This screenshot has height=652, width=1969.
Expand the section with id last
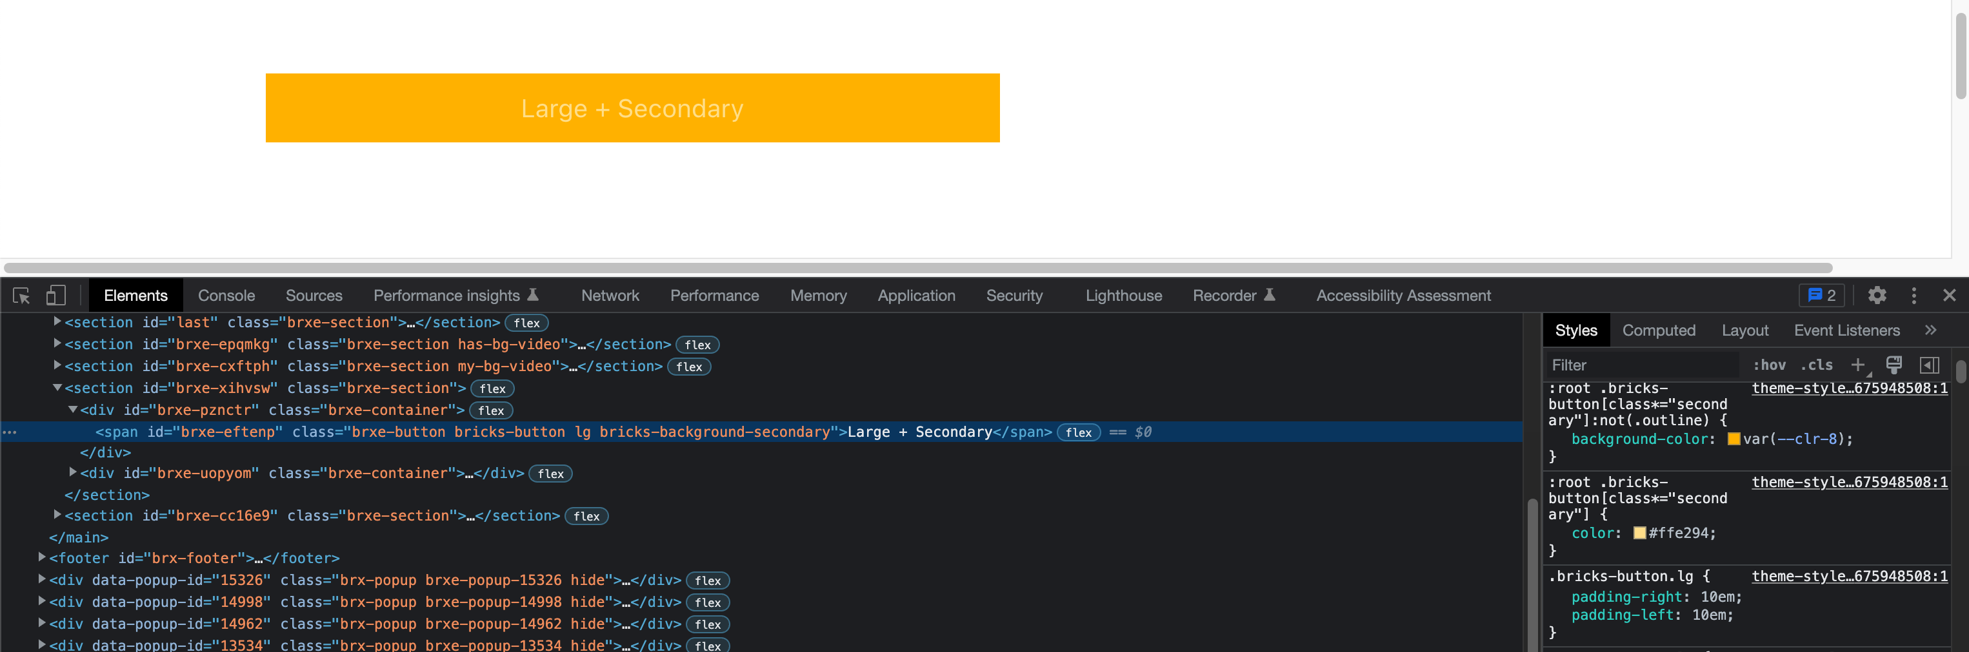pos(57,321)
